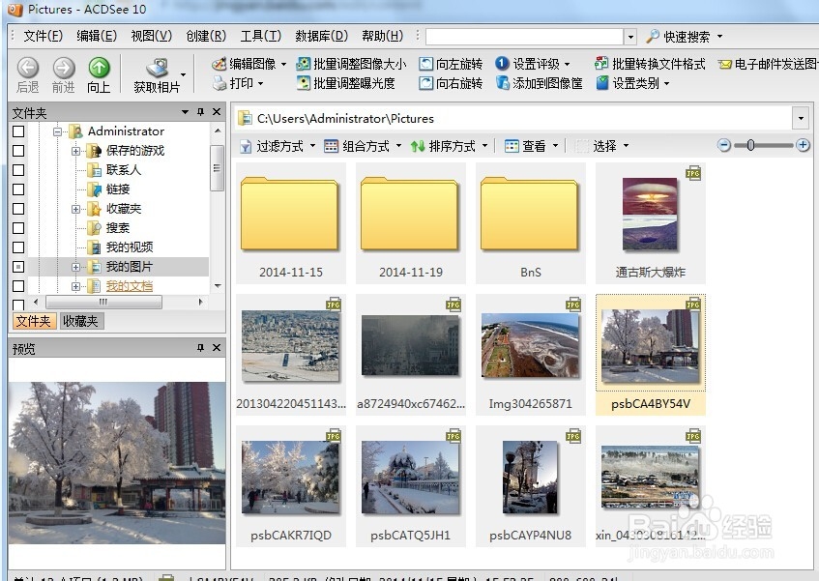The height and width of the screenshot is (581, 819).
Task: Click the 设置类别 category icon
Action: pos(602,83)
